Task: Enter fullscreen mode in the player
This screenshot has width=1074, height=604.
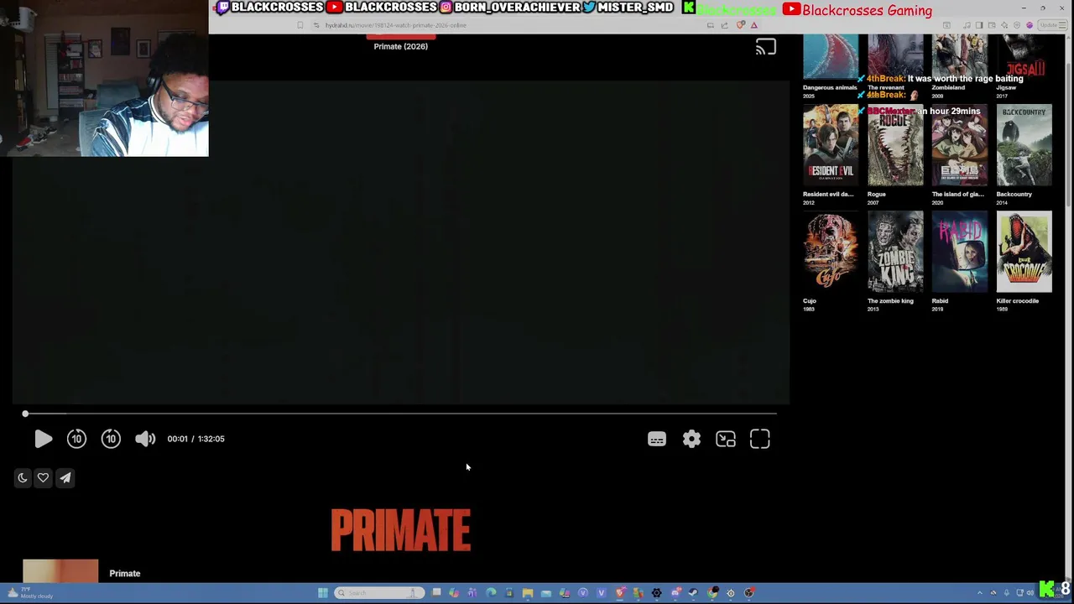Action: pyautogui.click(x=760, y=440)
